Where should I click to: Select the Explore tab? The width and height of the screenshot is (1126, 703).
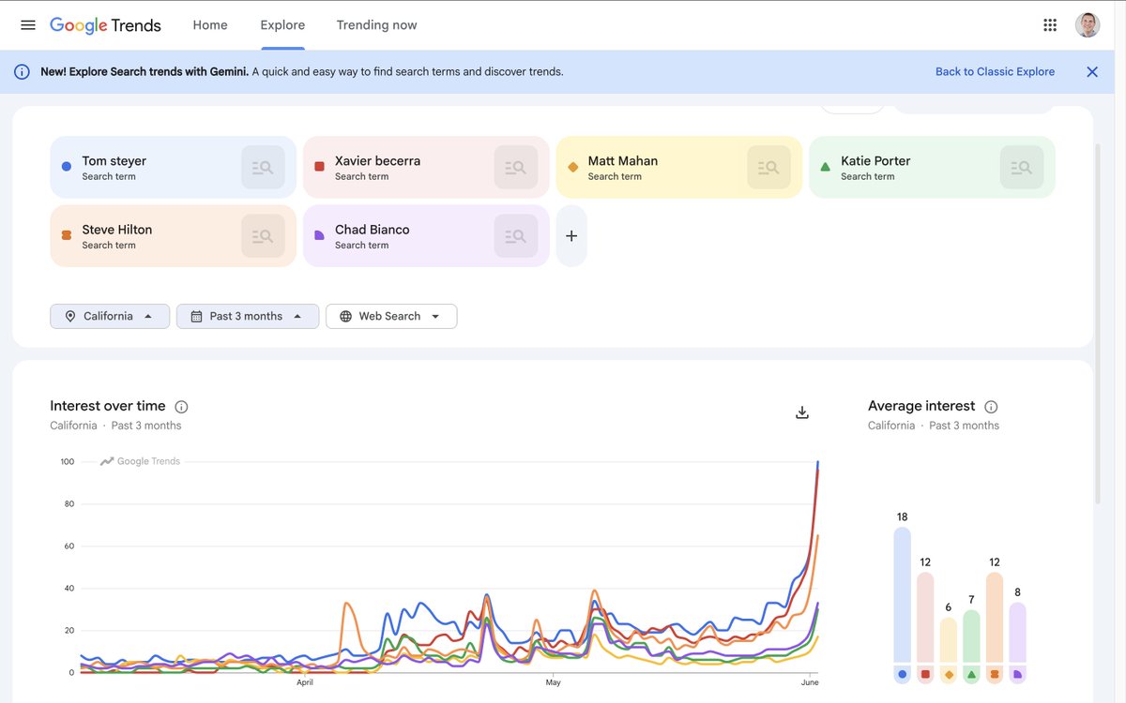click(282, 25)
